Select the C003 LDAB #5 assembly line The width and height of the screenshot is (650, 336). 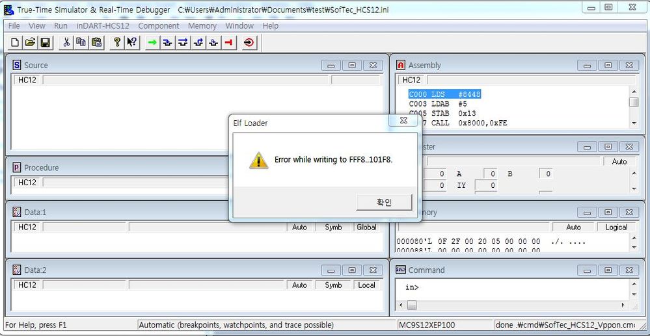pos(438,103)
